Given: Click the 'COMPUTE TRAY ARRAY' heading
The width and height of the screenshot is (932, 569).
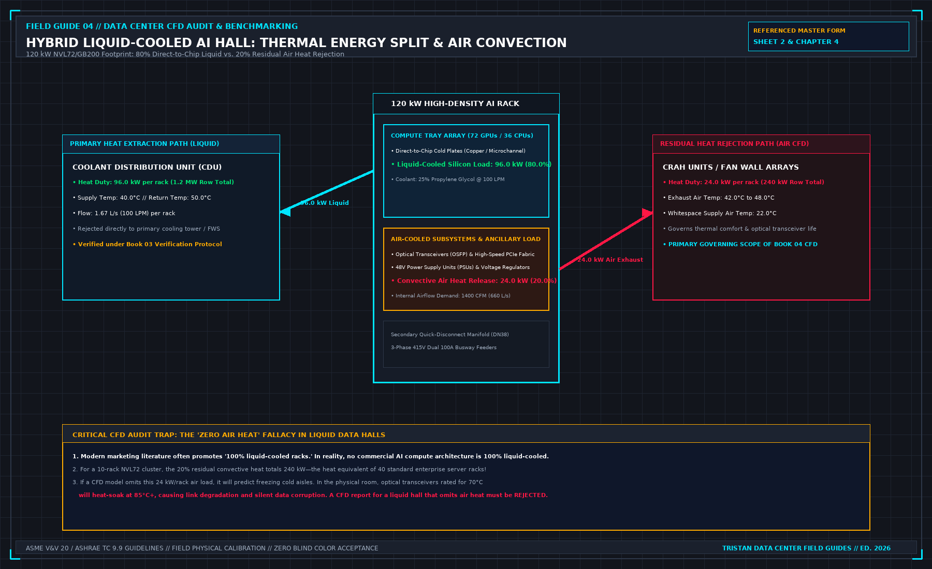Looking at the screenshot, I should click(x=462, y=136).
